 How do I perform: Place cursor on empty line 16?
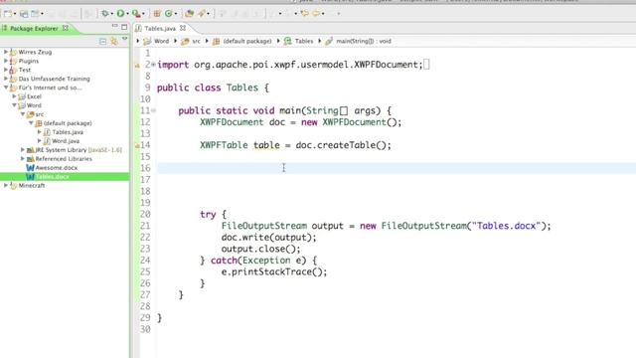pos(396,168)
